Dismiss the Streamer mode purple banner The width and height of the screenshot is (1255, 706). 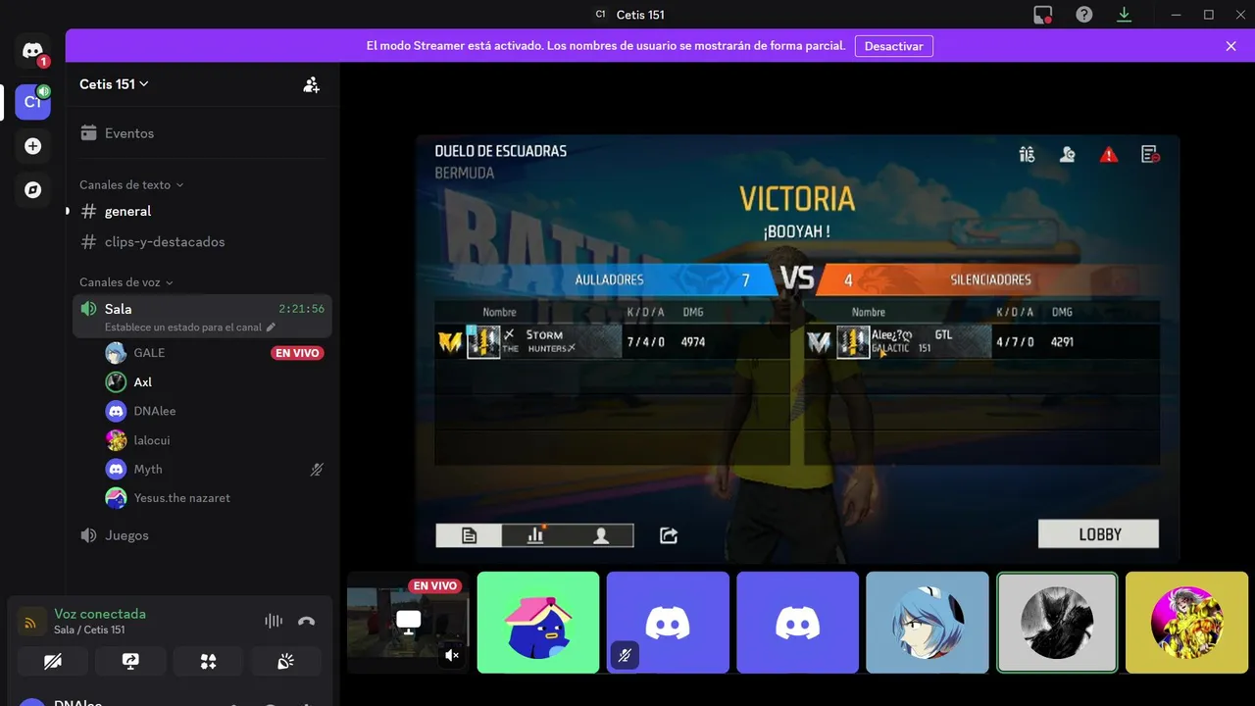[x=1230, y=46]
